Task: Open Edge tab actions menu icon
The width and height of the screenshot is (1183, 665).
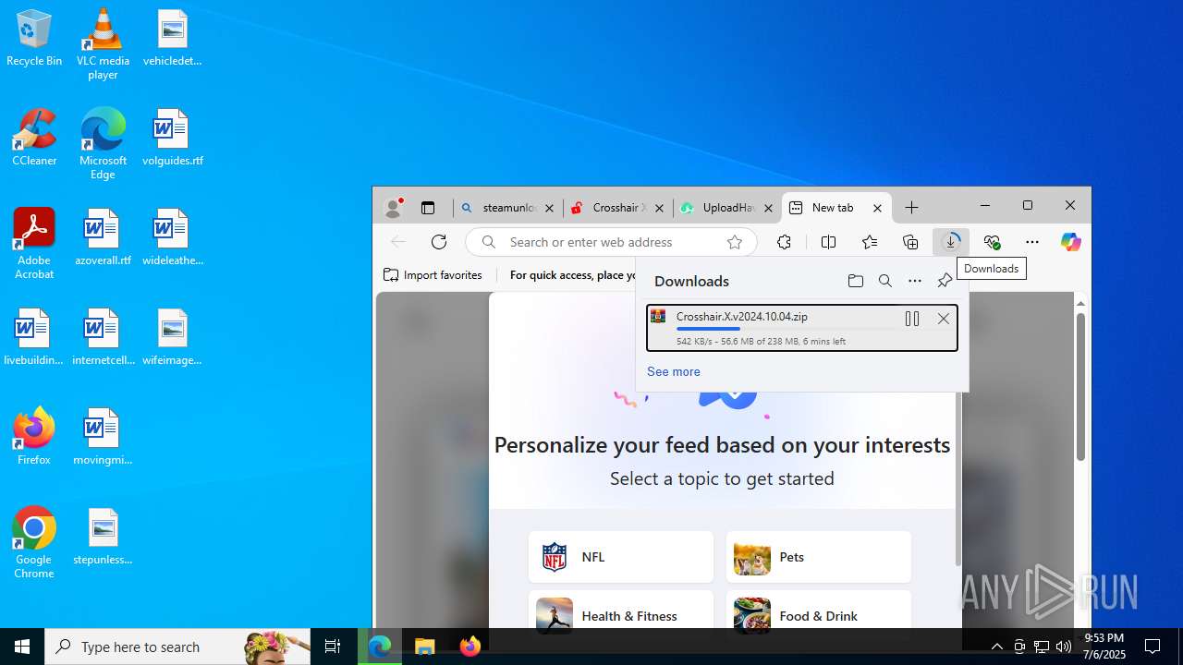Action: (428, 208)
